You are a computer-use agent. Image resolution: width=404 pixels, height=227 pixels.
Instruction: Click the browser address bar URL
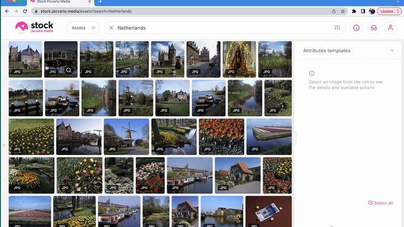pyautogui.click(x=86, y=11)
